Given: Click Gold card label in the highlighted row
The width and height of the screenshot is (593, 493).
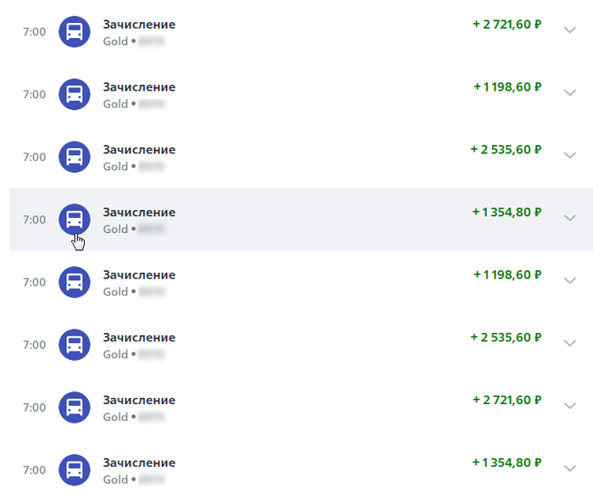Looking at the screenshot, I should [x=115, y=229].
